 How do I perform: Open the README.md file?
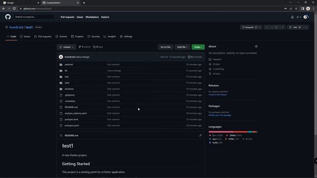tap(71, 107)
